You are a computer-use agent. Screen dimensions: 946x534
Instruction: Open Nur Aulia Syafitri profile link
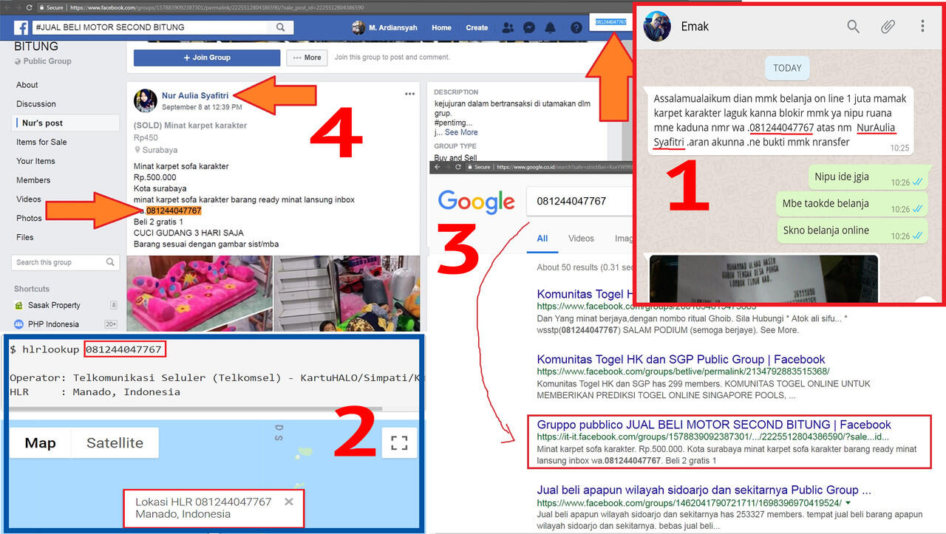point(195,96)
